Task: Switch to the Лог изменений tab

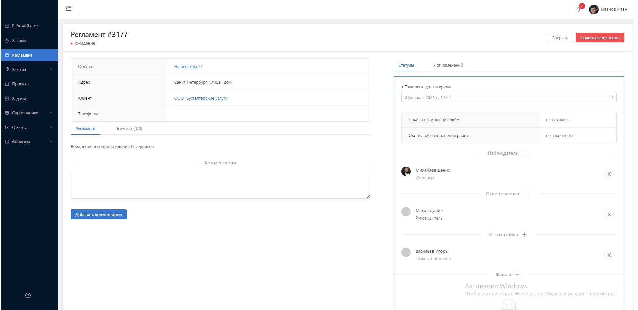Action: pos(448,65)
